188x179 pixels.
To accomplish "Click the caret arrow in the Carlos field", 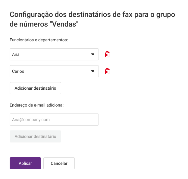I will [x=93, y=71].
